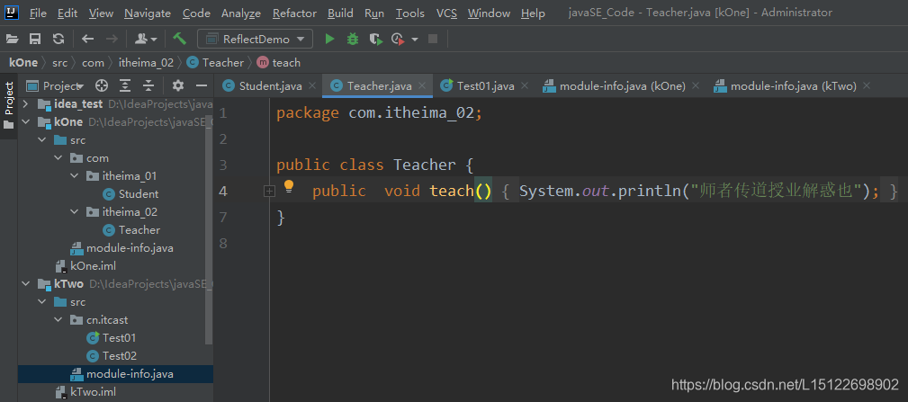Open the Project view selector dropdown
The height and width of the screenshot is (402, 908).
(x=56, y=86)
